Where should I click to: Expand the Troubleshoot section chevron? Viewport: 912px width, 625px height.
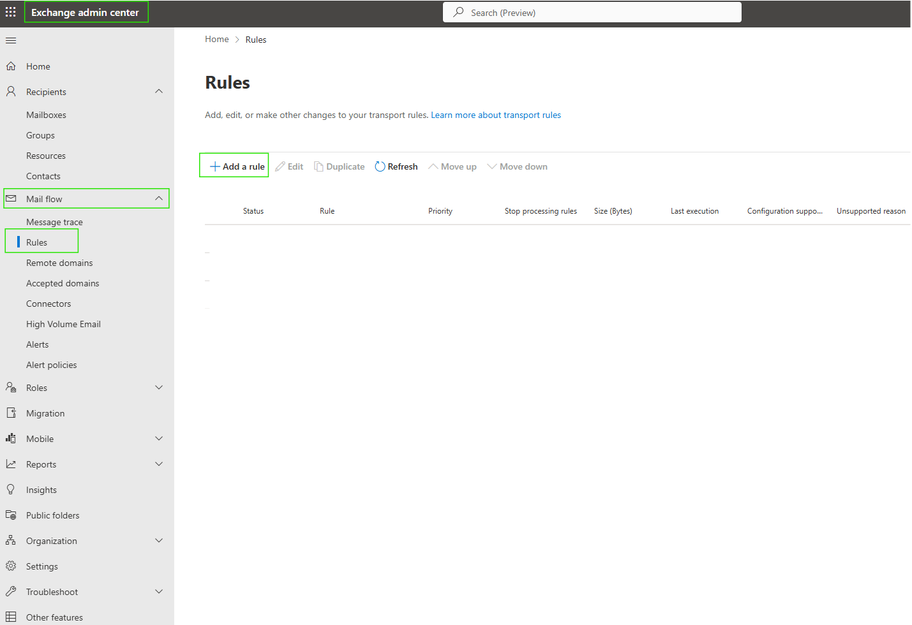pos(159,592)
